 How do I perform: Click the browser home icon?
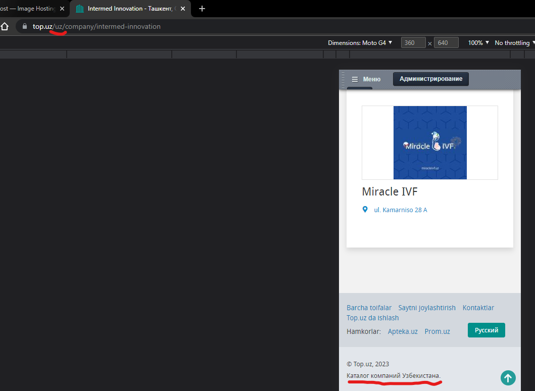[x=5, y=26]
